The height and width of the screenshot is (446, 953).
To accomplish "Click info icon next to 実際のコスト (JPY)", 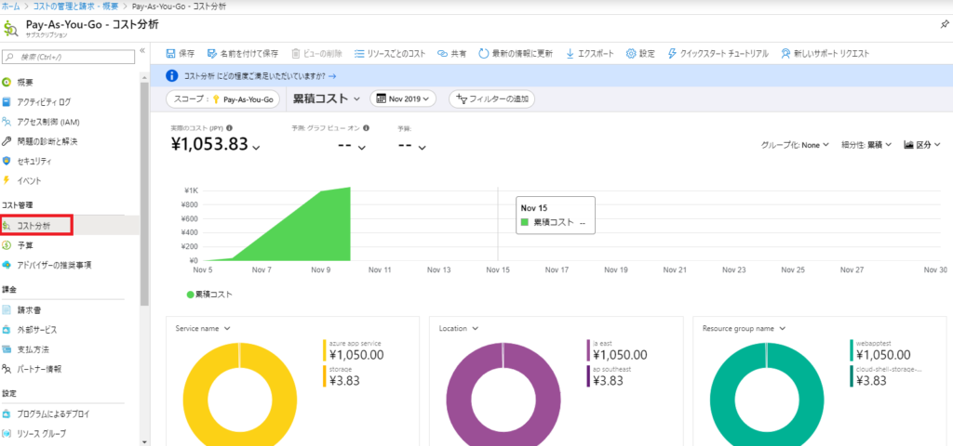I will [x=230, y=128].
